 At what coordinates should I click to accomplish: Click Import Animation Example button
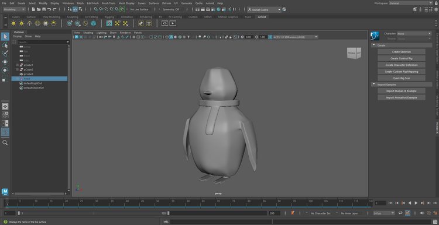click(x=401, y=97)
